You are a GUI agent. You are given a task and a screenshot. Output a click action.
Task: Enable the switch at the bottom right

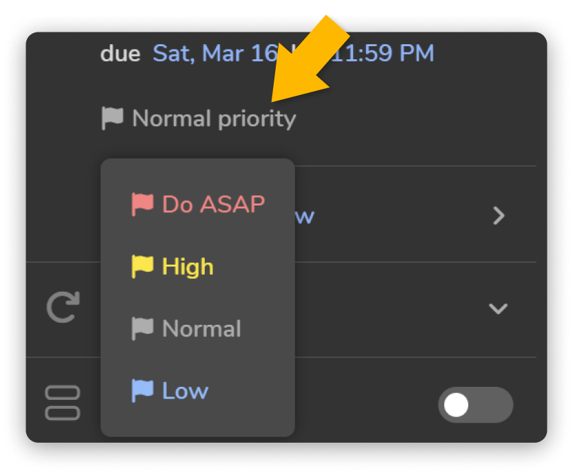[476, 405]
